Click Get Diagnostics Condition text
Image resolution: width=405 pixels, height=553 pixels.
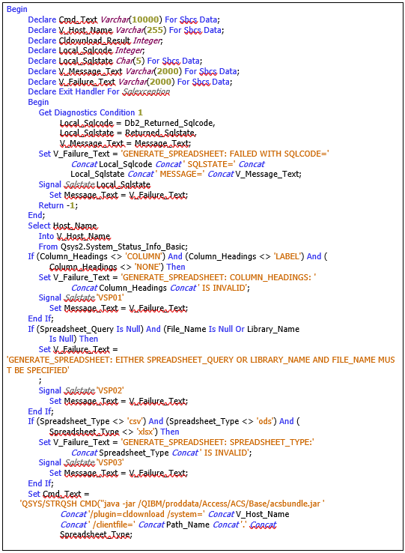(x=87, y=112)
